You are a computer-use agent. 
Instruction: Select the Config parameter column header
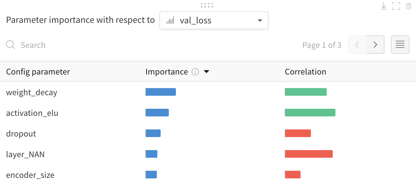point(38,72)
